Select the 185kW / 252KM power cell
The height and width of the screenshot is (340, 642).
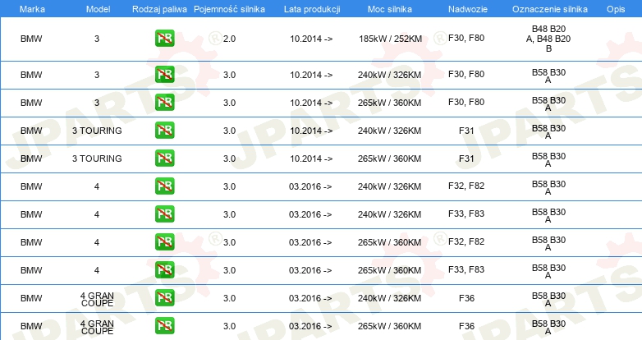[x=390, y=39]
